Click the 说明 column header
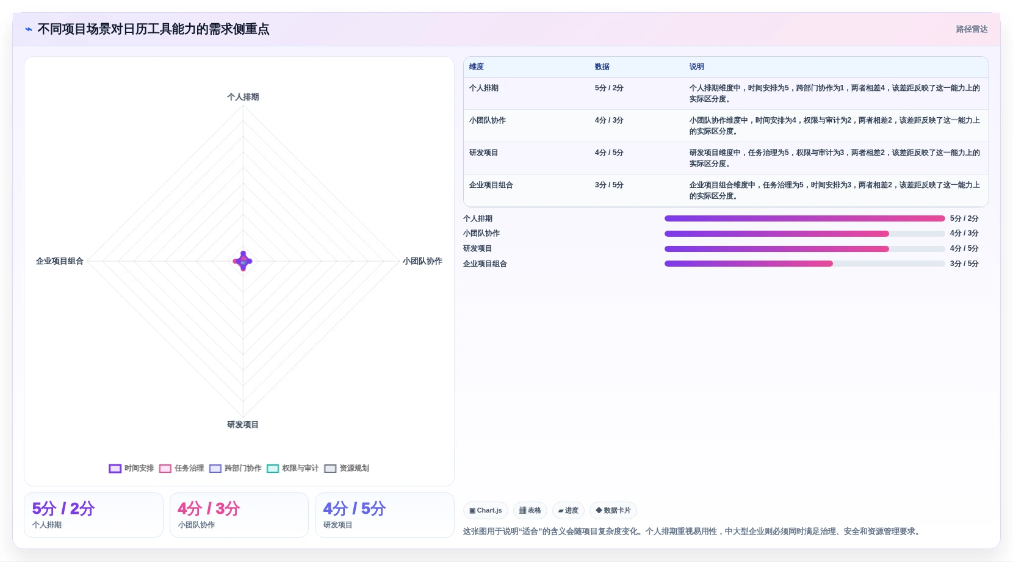The height and width of the screenshot is (562, 1013). [697, 67]
